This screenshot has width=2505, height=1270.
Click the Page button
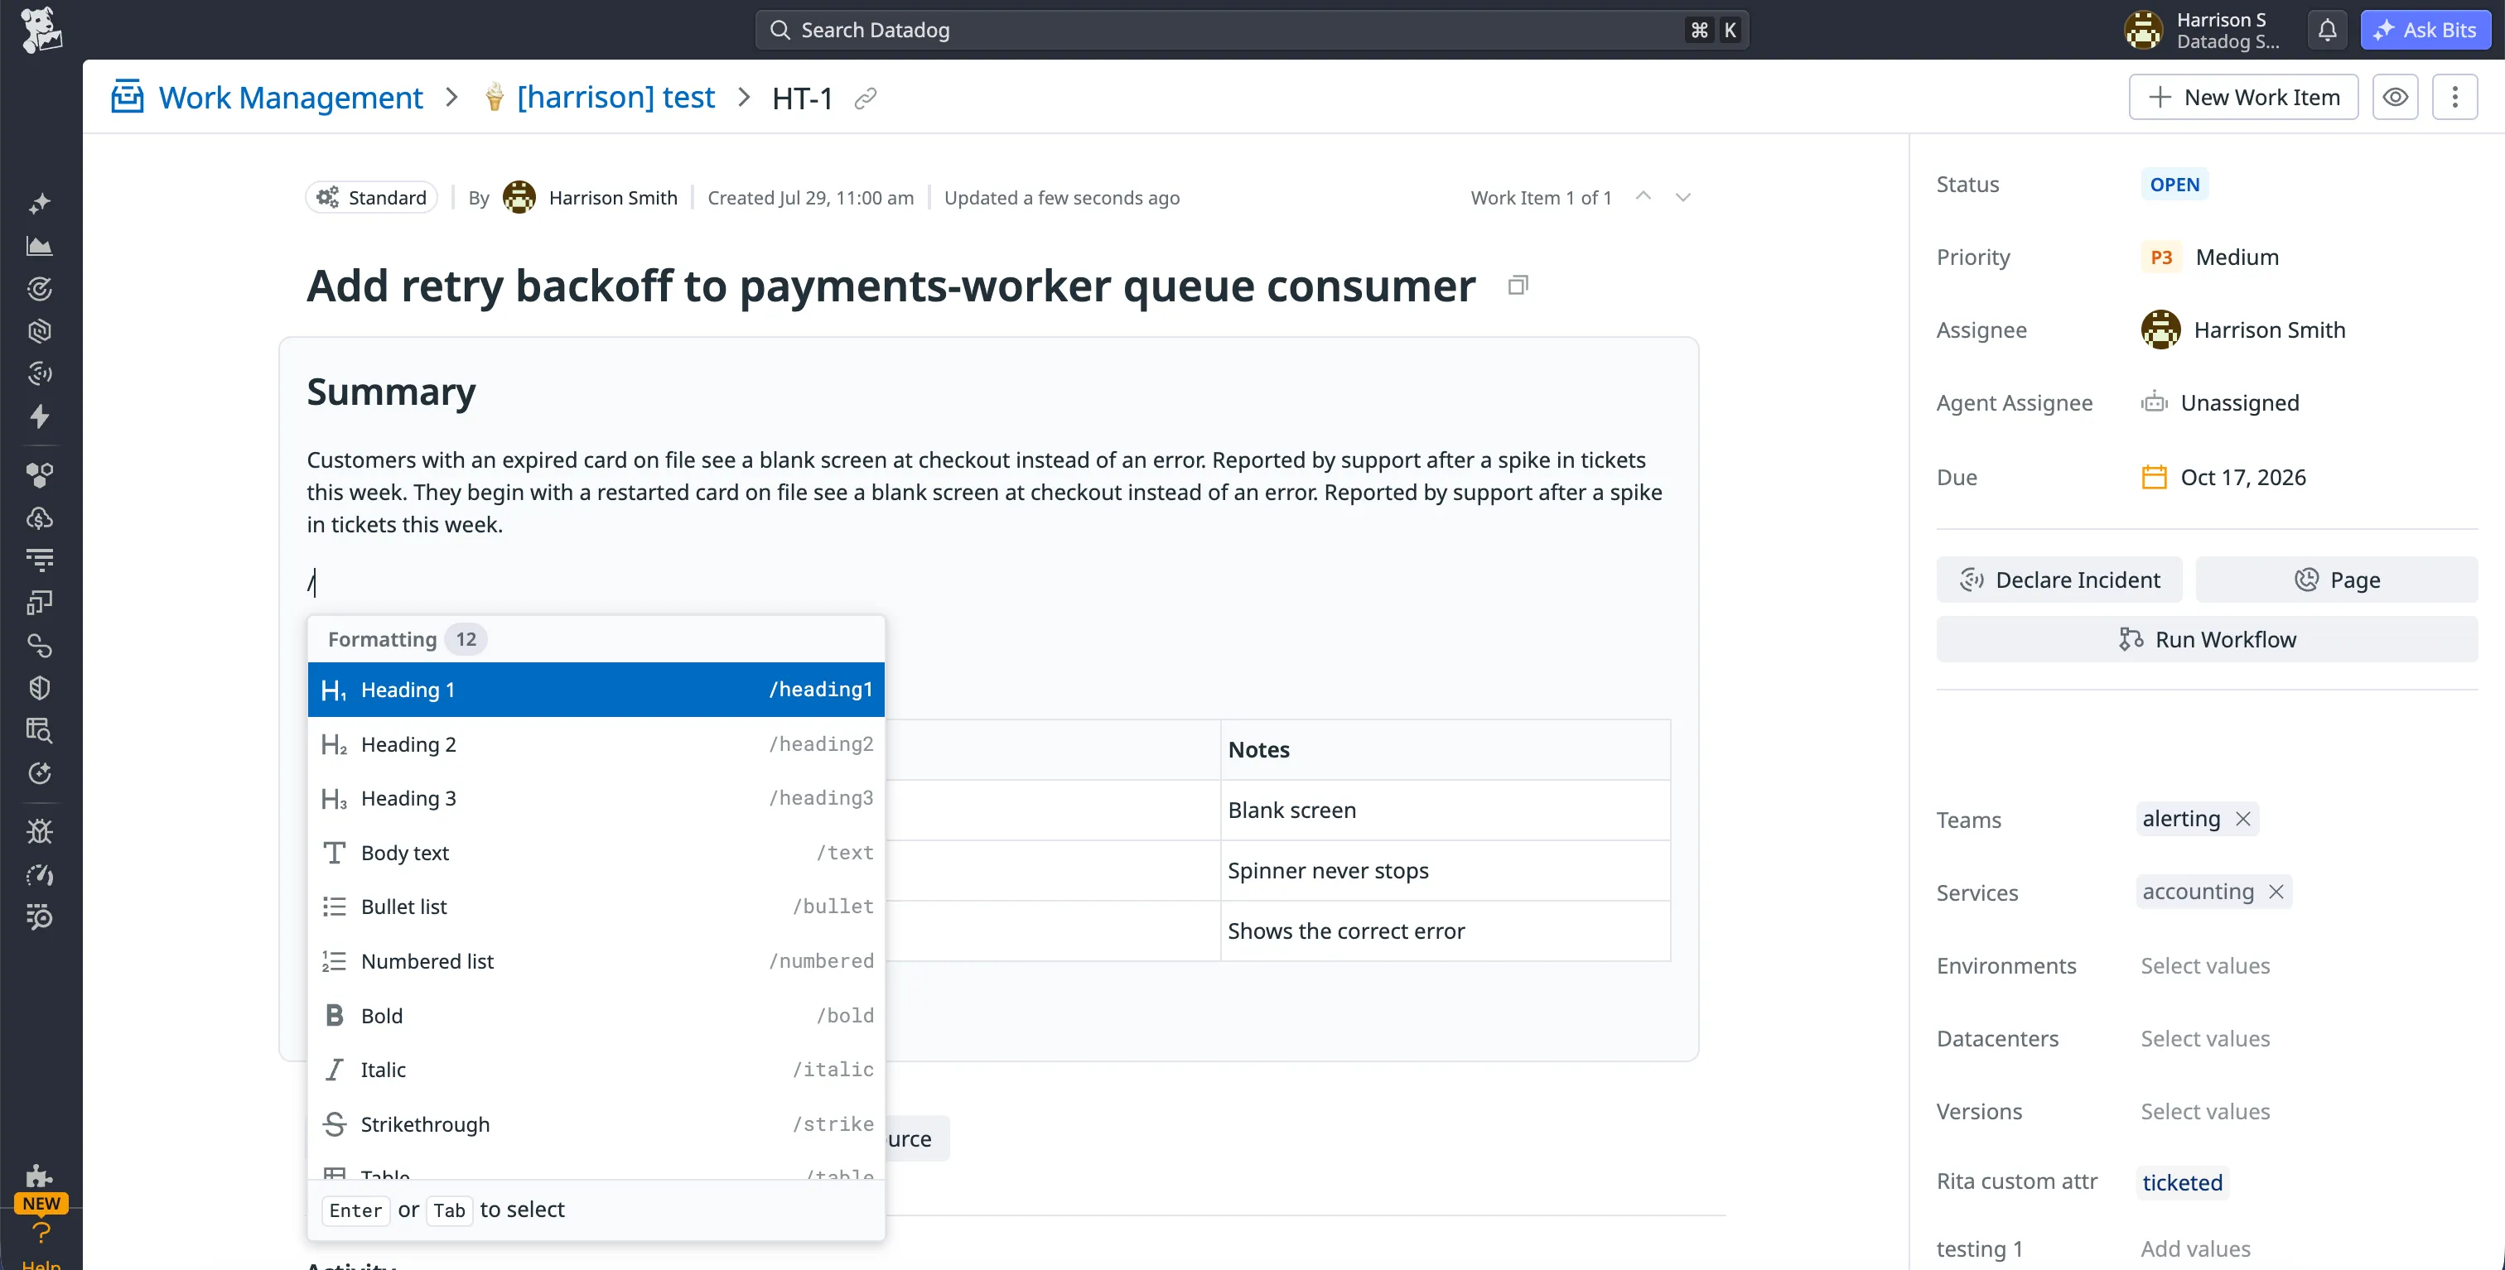pyautogui.click(x=2337, y=580)
